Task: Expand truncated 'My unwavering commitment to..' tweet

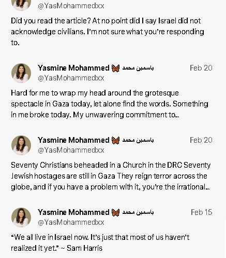Action: [x=110, y=104]
